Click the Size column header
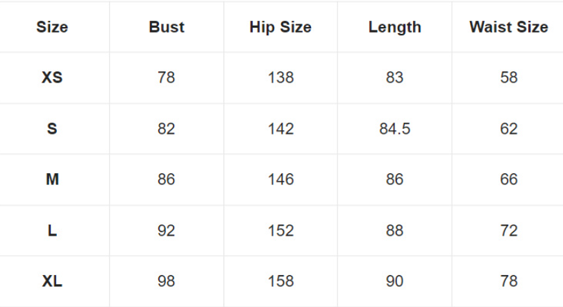 (x=52, y=28)
